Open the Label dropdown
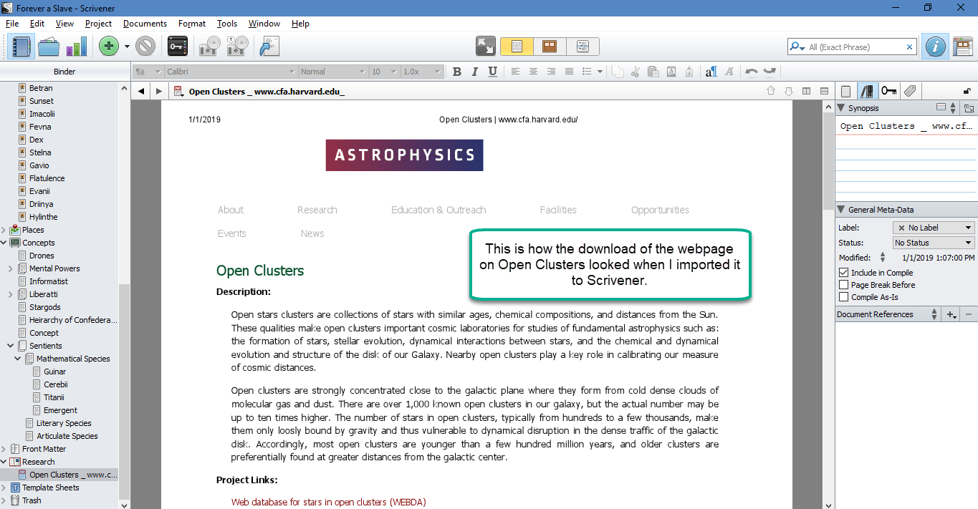 click(934, 228)
